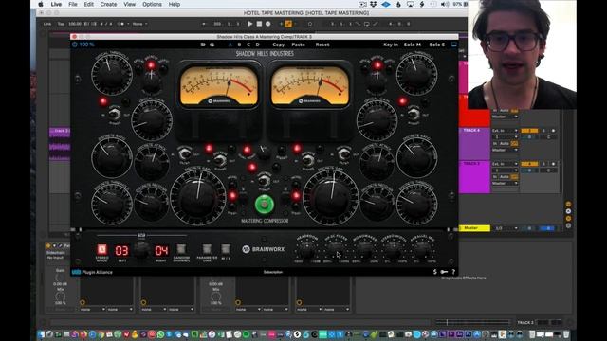Image resolution: width=607 pixels, height=341 pixels.
Task: Select preset slot B in plugin toolbar
Action: (239, 45)
